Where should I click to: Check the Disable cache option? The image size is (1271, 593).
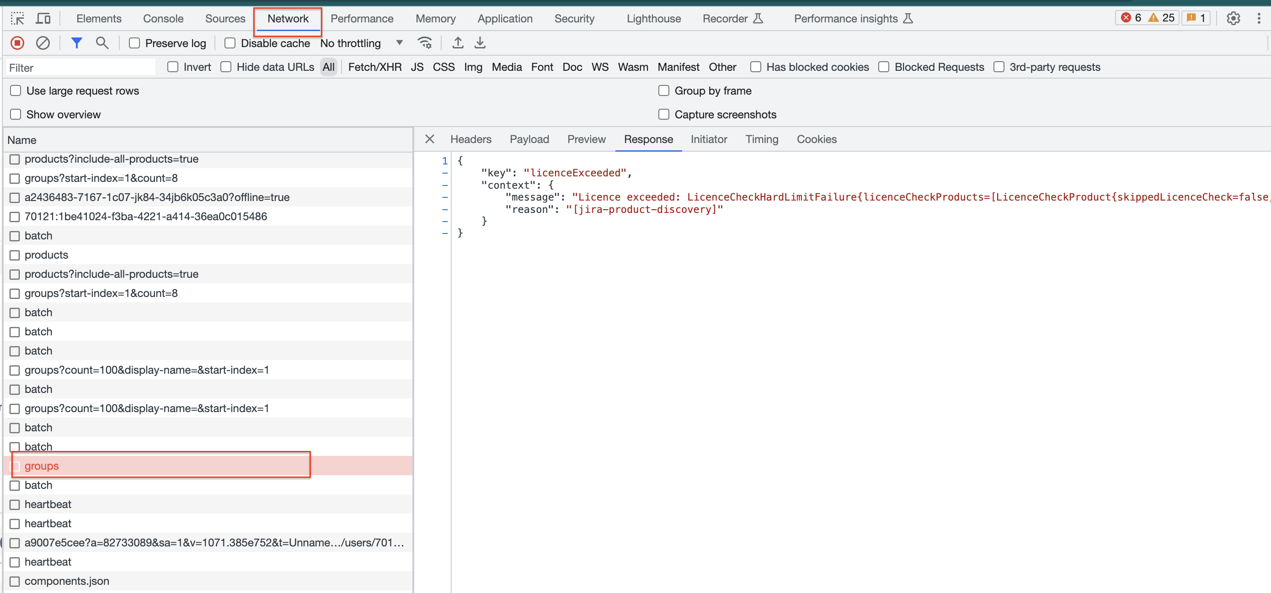click(x=230, y=43)
